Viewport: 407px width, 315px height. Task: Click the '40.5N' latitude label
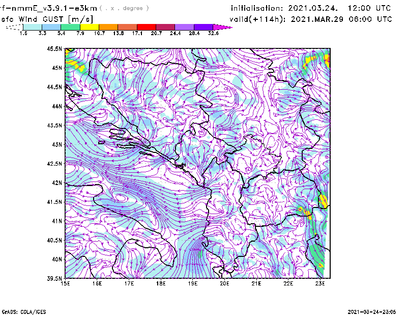coord(54,241)
